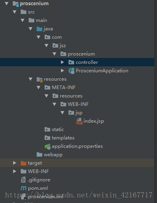
Task: Collapse resources folder arrow under META-INF
Action: point(47,96)
